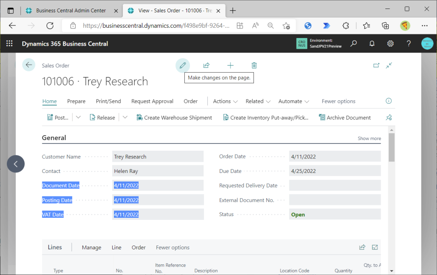Viewport: 437px width, 275px height.
Task: Click the Requested Delivery Date field
Action: [335, 185]
